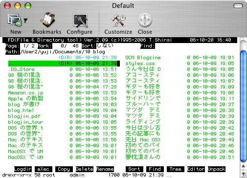Select the blogjin.pdf file entry
This screenshot has height=178, width=247.
tap(63, 116)
